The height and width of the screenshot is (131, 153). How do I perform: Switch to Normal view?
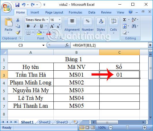82,128
